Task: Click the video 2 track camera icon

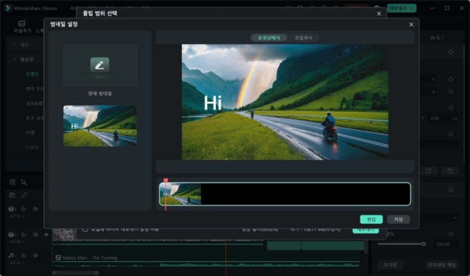Action: (x=12, y=209)
